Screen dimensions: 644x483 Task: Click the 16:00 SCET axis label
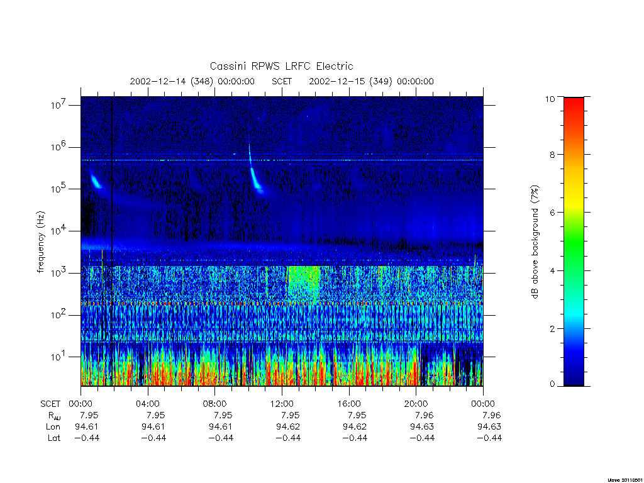[349, 404]
